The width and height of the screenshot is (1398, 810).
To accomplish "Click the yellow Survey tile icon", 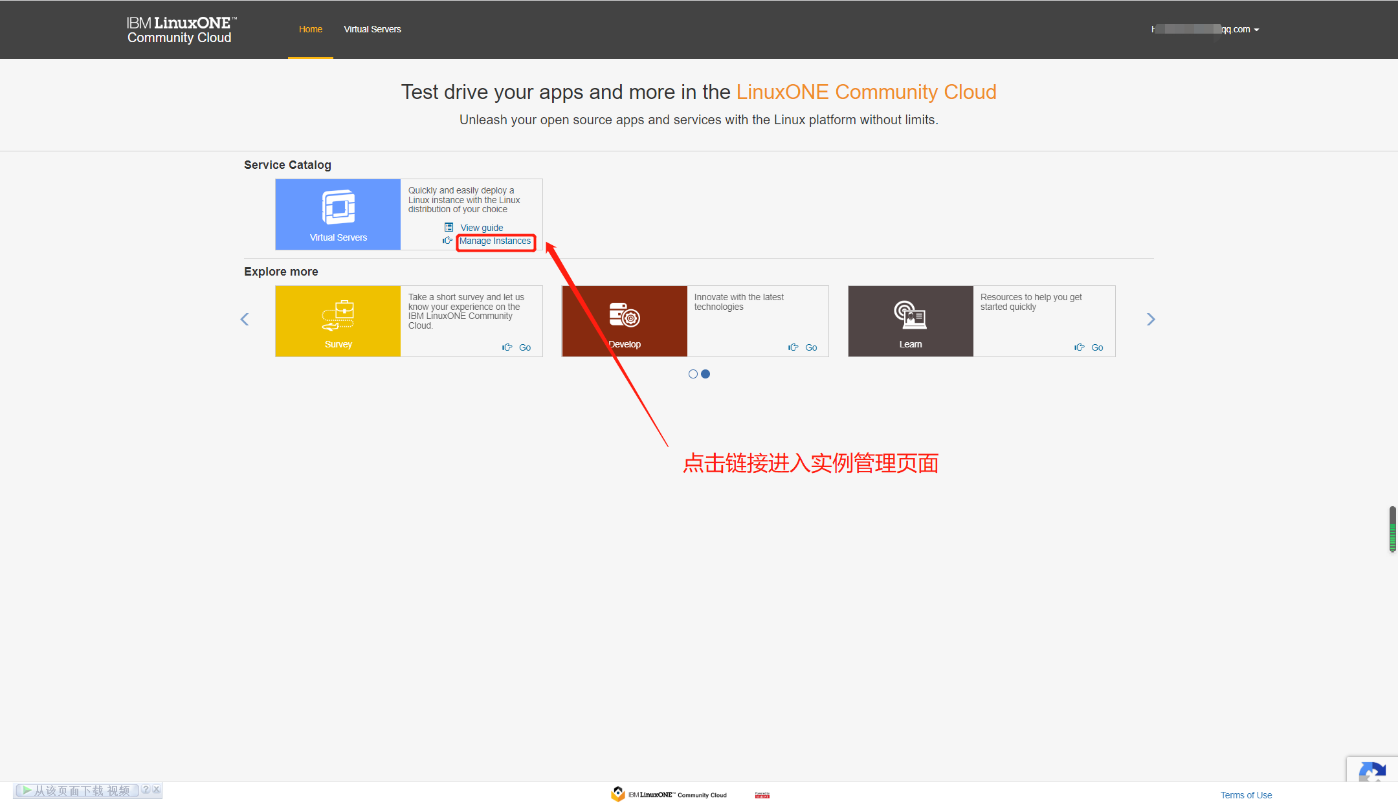I will coord(338,315).
